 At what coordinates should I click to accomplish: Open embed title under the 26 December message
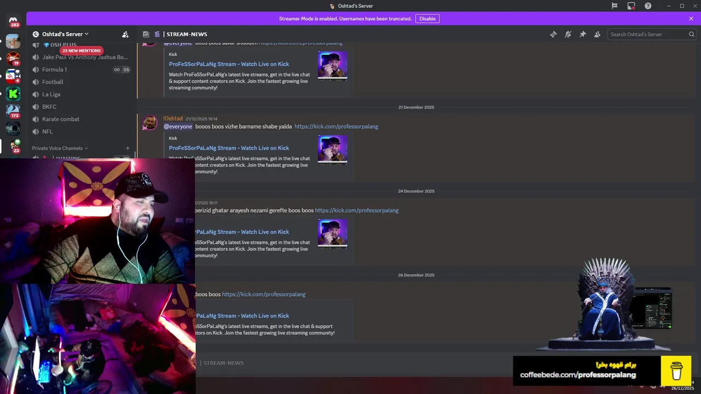tap(242, 316)
